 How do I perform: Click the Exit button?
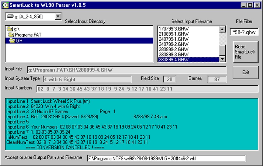point(245,72)
